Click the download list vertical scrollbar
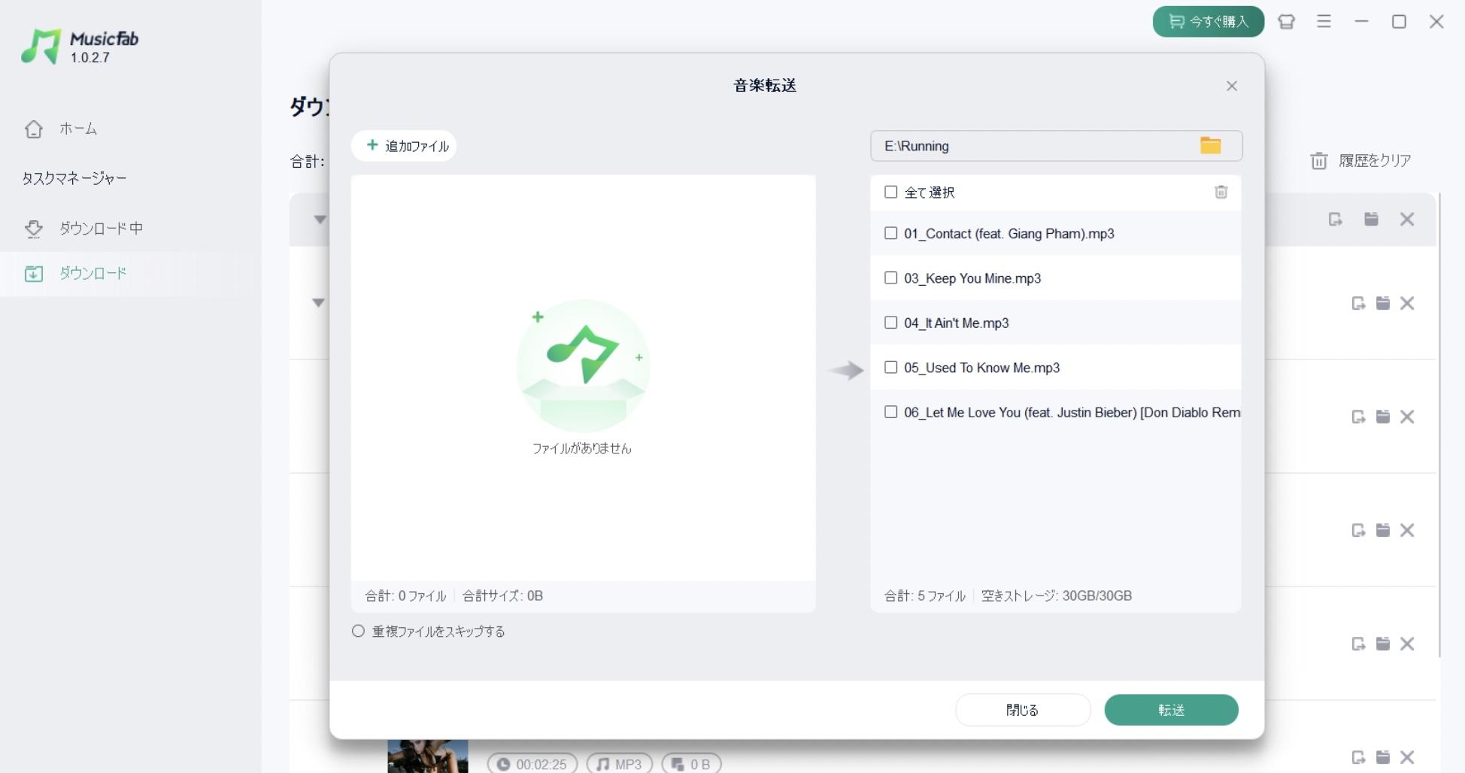Image resolution: width=1465 pixels, height=773 pixels. (1439, 425)
